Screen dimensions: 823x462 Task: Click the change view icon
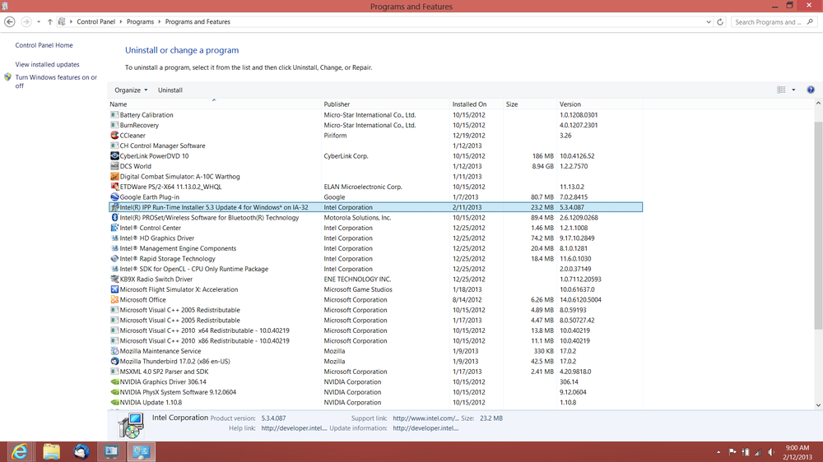[781, 90]
